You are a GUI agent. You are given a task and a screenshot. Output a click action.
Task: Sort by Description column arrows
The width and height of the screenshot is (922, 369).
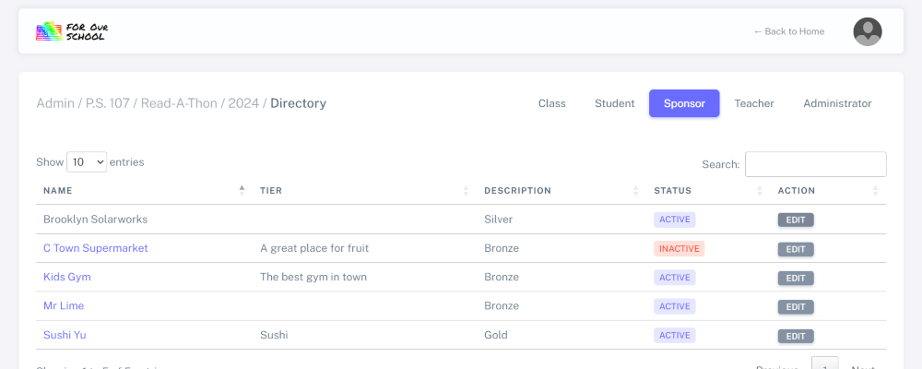tap(636, 190)
